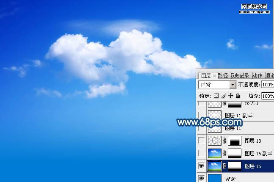Select layer named 图层 11 副本
This screenshot has width=274, height=182.
(239, 115)
